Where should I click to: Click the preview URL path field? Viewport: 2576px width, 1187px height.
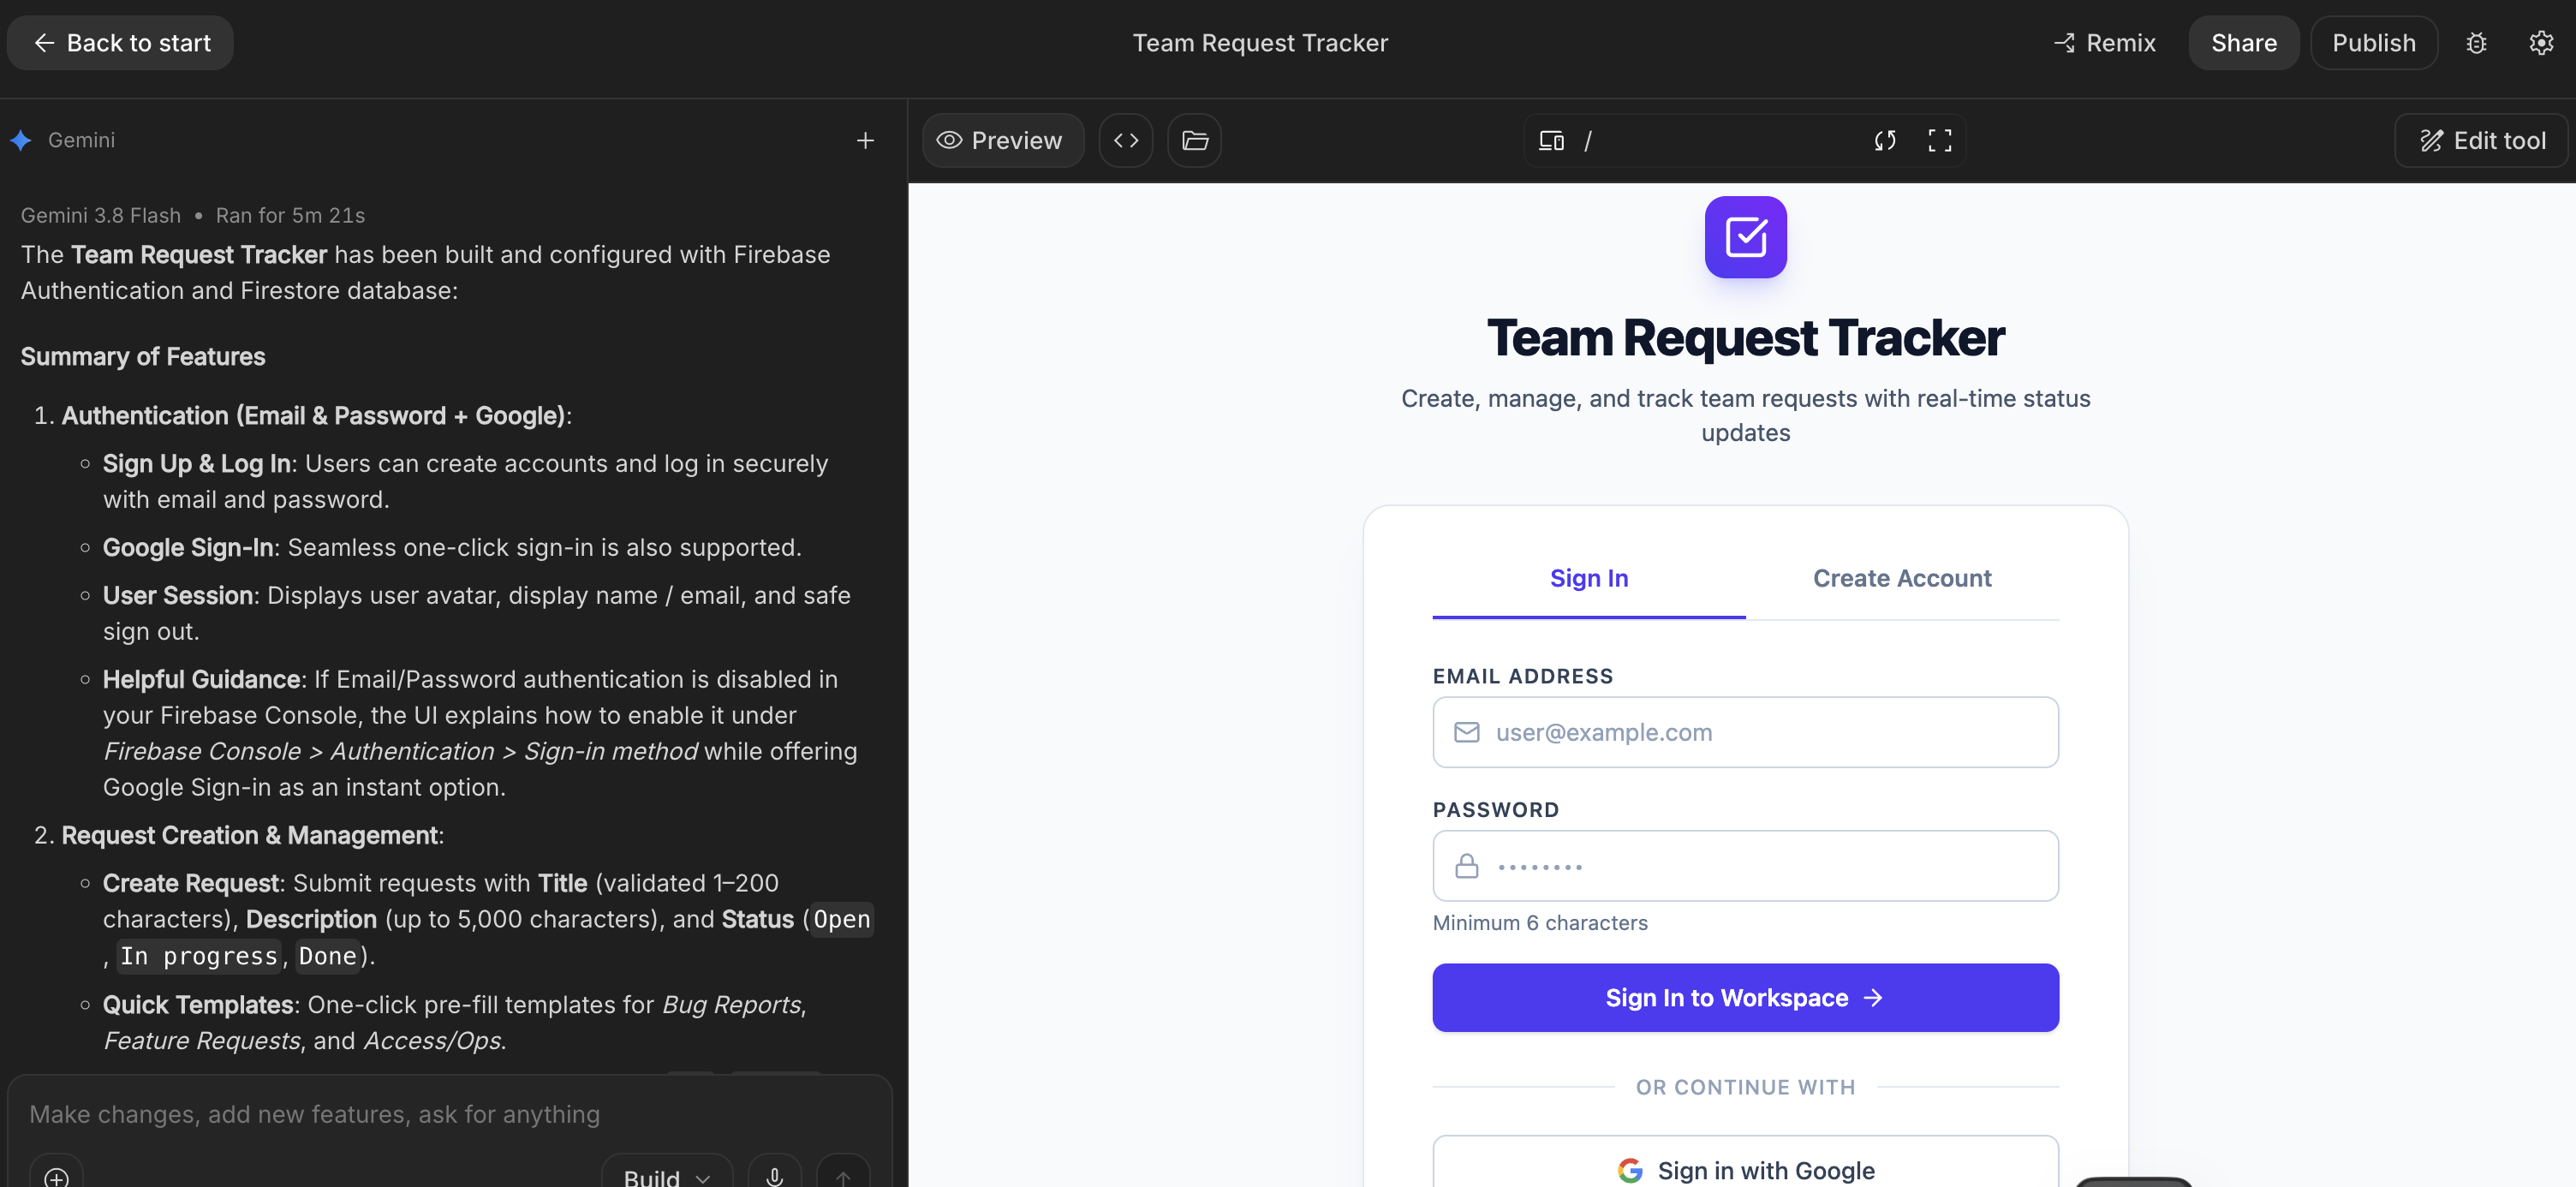[1717, 141]
